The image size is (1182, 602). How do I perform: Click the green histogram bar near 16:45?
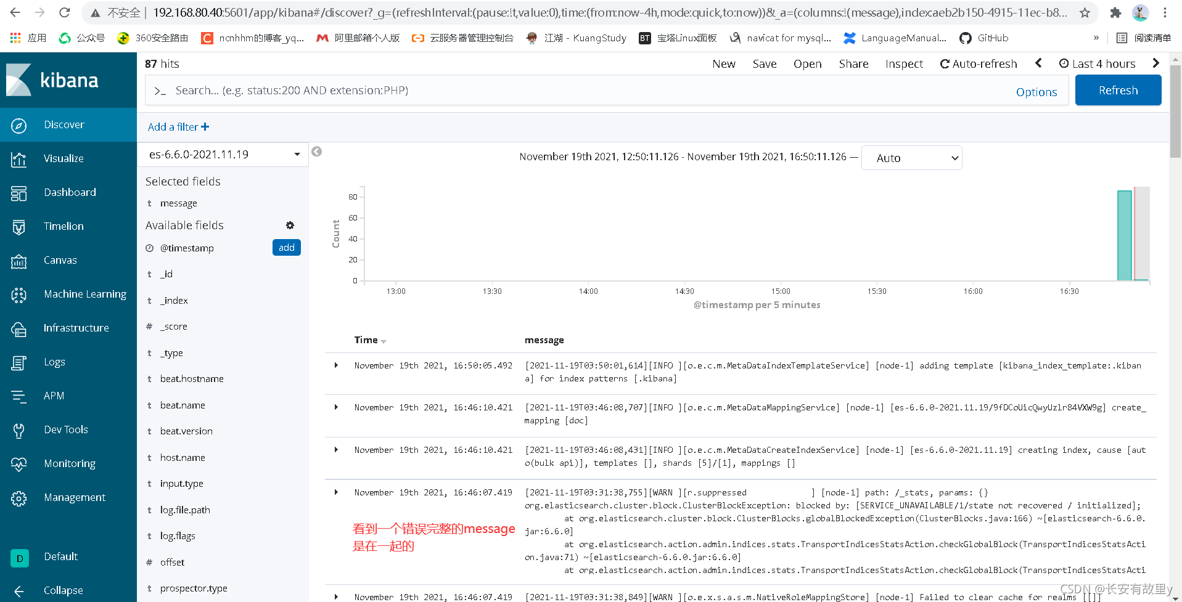1124,235
